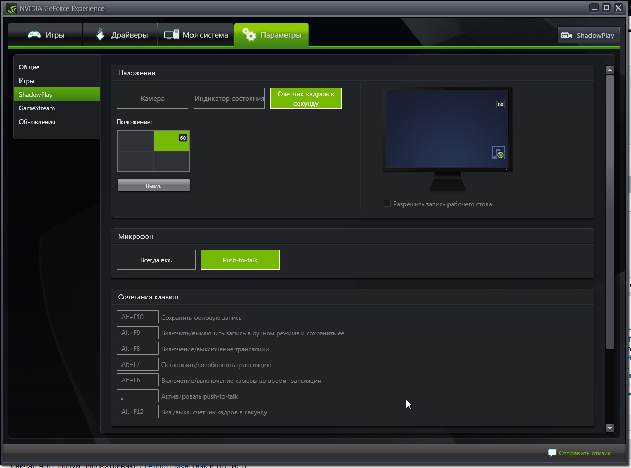631x468 pixels.
Task: Set position to top-right quadrant
Action: click(x=171, y=141)
